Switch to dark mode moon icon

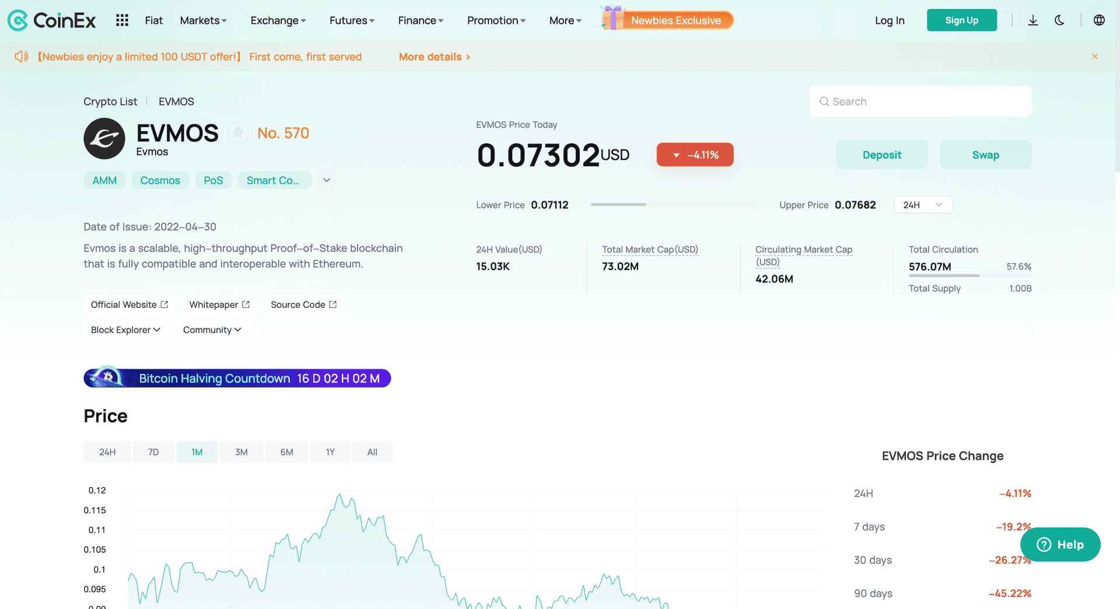[x=1060, y=20]
